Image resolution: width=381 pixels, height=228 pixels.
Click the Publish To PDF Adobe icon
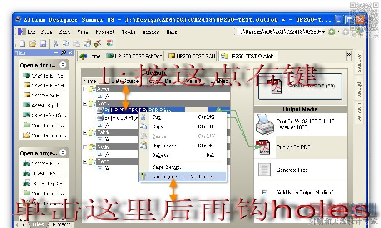pyautogui.click(x=262, y=147)
